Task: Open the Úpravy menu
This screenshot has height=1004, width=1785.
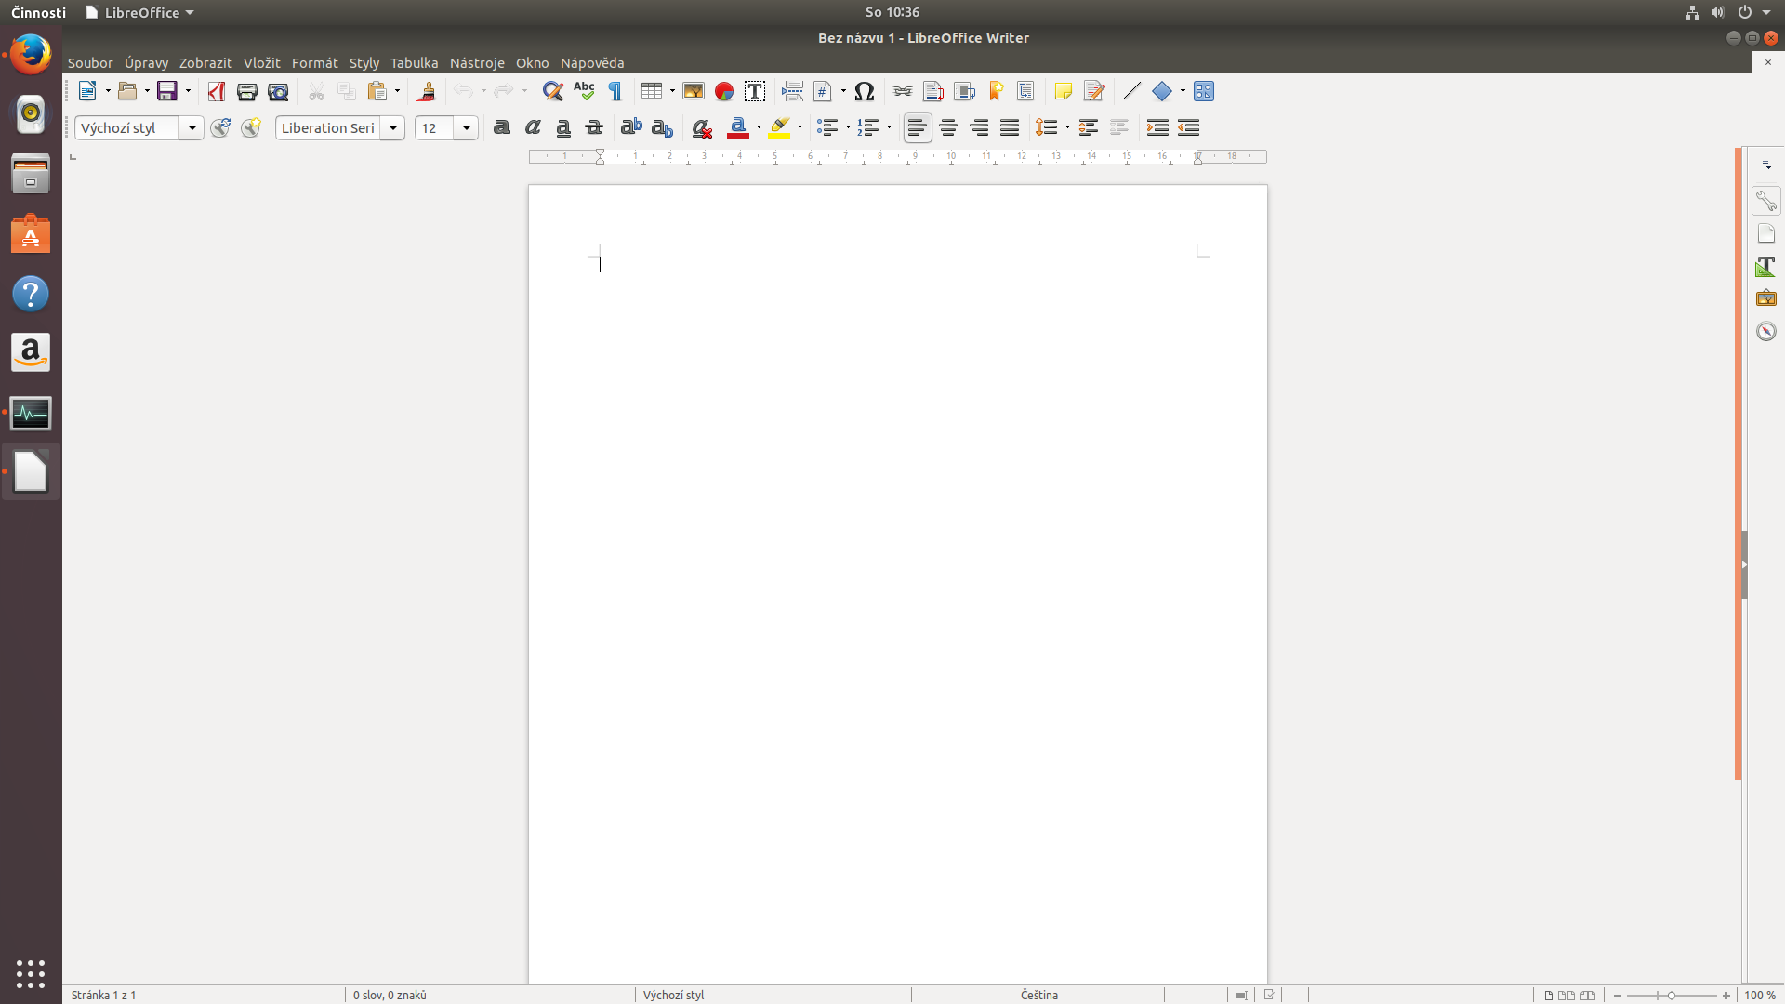Action: point(146,63)
